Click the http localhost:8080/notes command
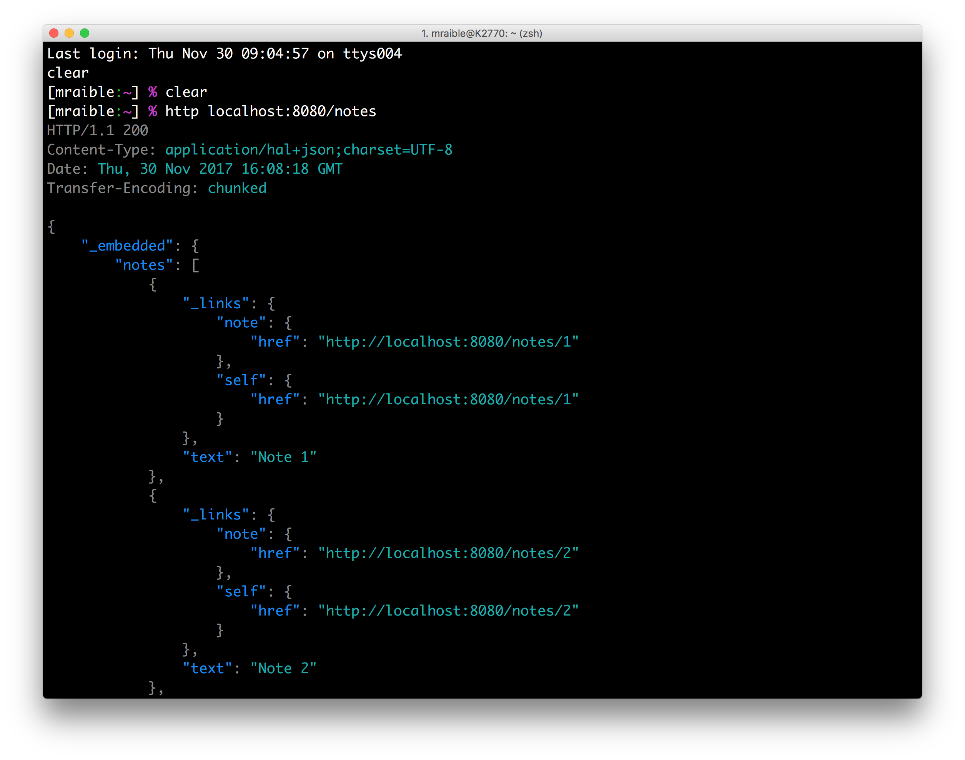 point(270,111)
